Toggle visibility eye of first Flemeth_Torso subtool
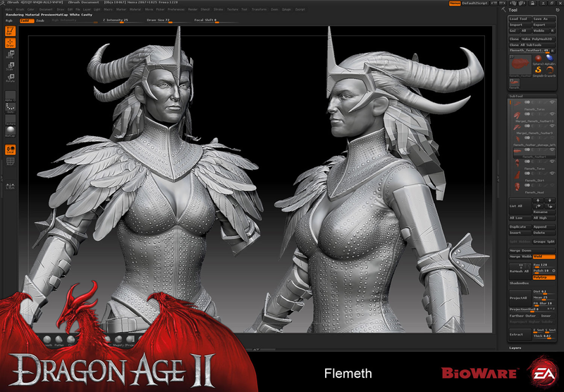Viewport: 564px width, 392px height. click(552, 102)
